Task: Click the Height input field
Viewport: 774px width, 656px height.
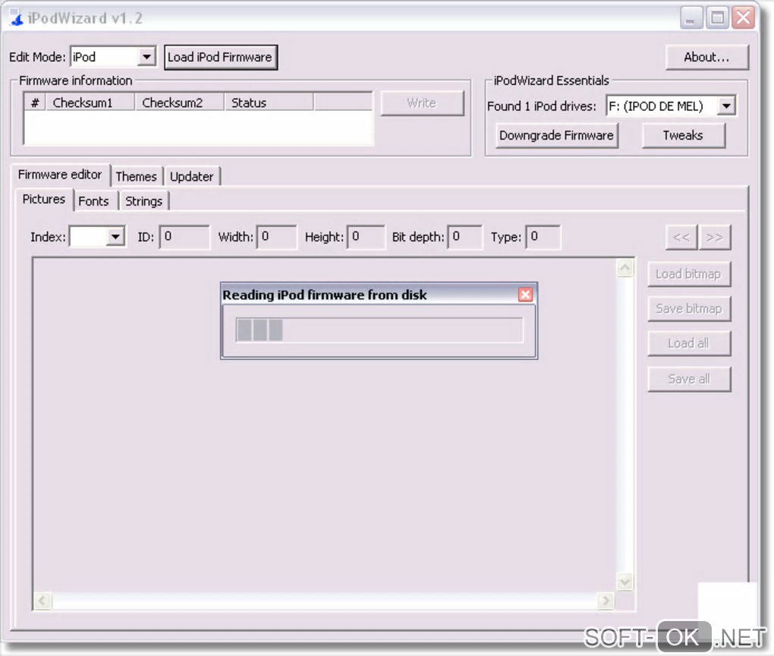Action: pyautogui.click(x=366, y=237)
